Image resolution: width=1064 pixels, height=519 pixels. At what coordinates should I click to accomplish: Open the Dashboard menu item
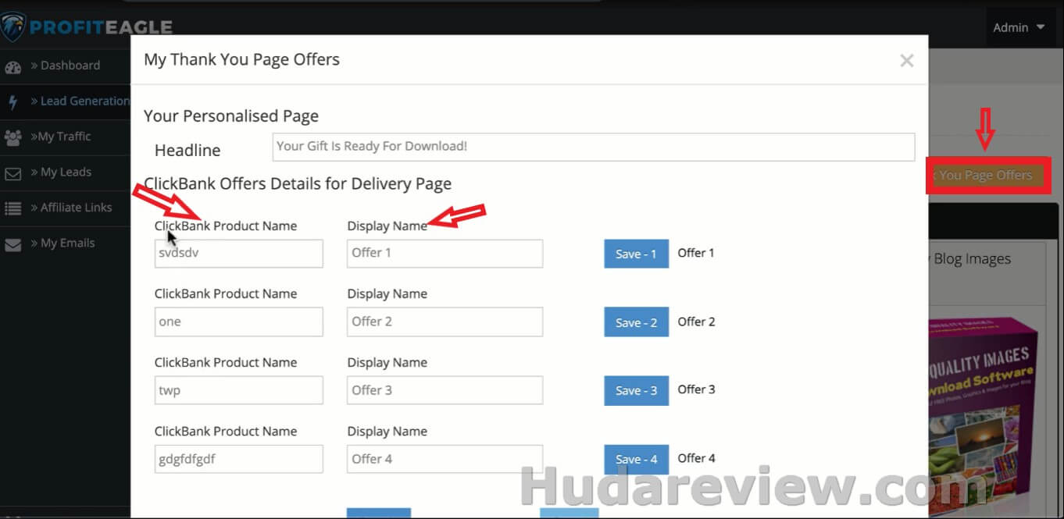pos(70,66)
